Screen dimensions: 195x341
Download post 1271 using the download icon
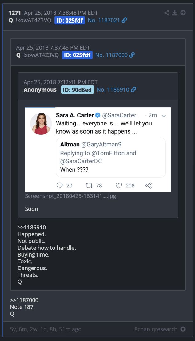pos(175,13)
